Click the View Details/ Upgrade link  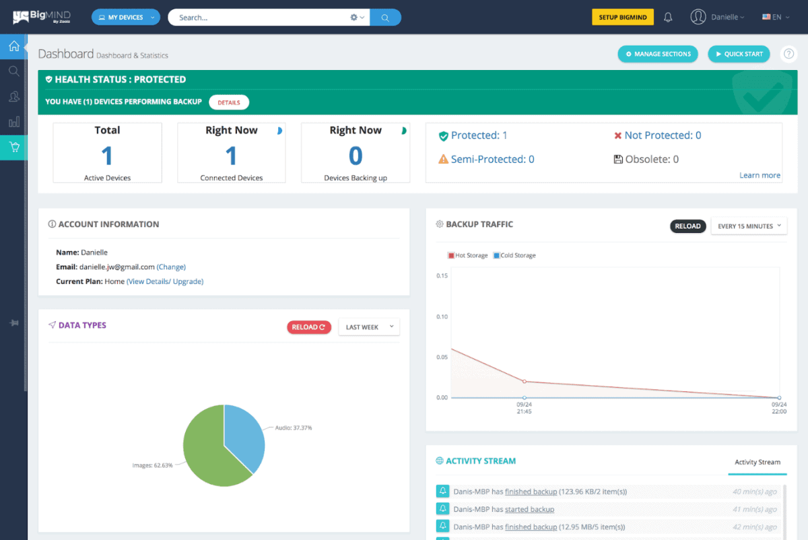tap(165, 281)
